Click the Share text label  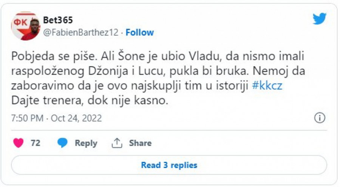140,143
